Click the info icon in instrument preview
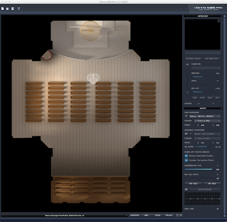 [219, 21]
